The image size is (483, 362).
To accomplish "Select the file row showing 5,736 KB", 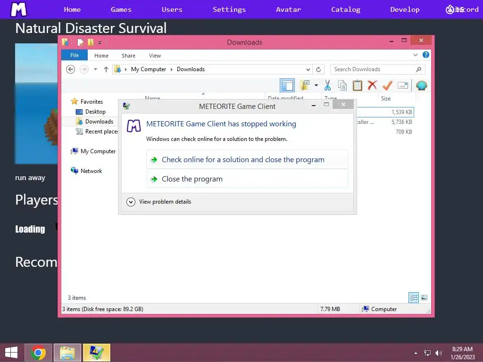I will 385,122.
